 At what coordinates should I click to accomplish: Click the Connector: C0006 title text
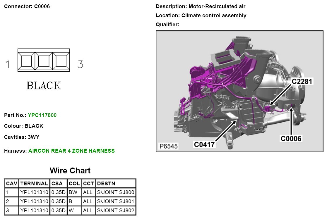(27, 6)
